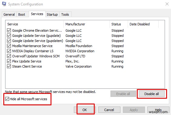Uncheck Steam Client Service checkbox
The image size is (171, 115).
[9, 66]
